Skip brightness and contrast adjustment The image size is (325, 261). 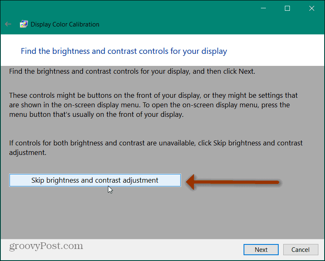(95, 180)
